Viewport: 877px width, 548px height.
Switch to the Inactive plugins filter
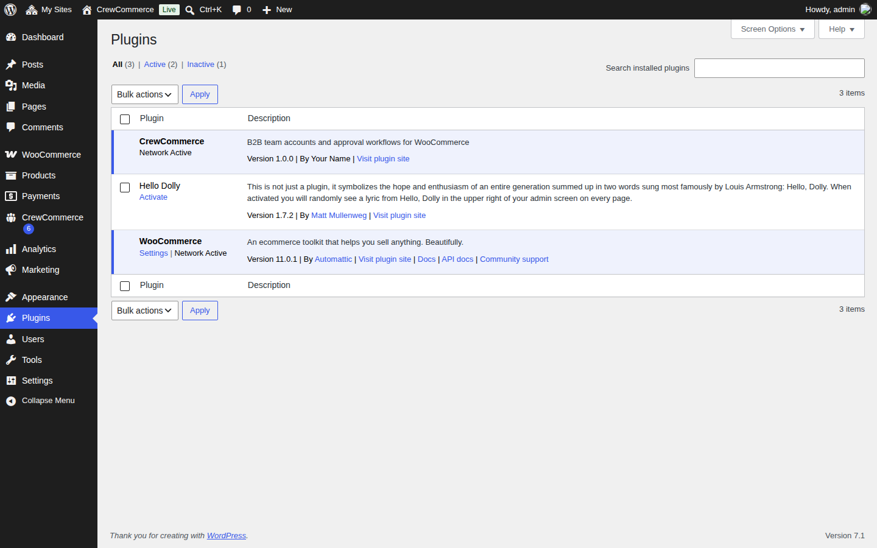[200, 65]
